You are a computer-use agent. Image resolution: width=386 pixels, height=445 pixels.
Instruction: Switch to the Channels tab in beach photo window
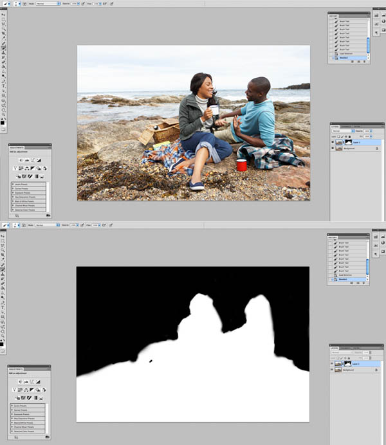point(347,125)
